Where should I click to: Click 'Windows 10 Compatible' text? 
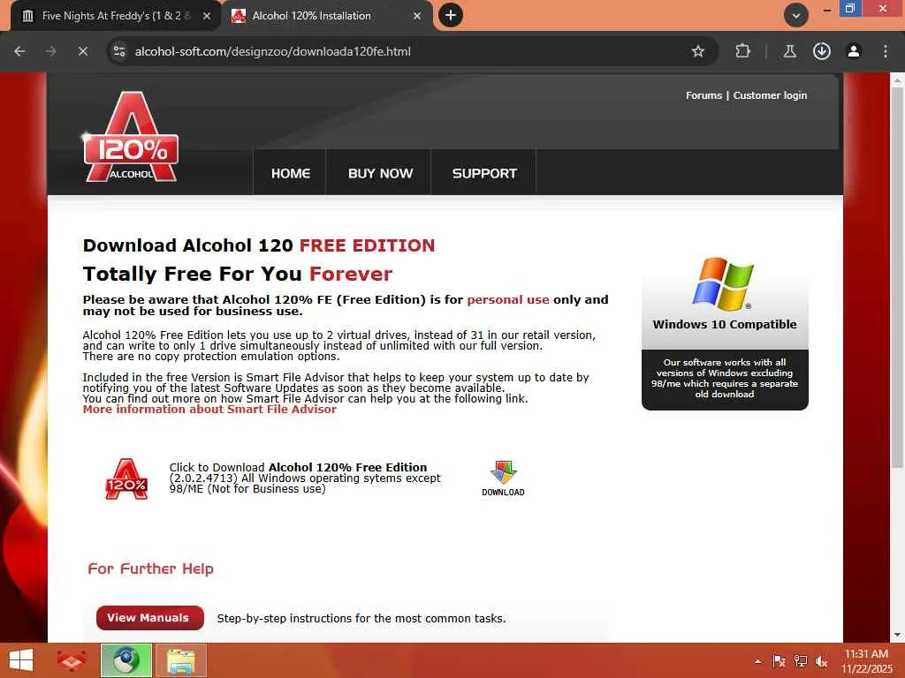tap(725, 325)
